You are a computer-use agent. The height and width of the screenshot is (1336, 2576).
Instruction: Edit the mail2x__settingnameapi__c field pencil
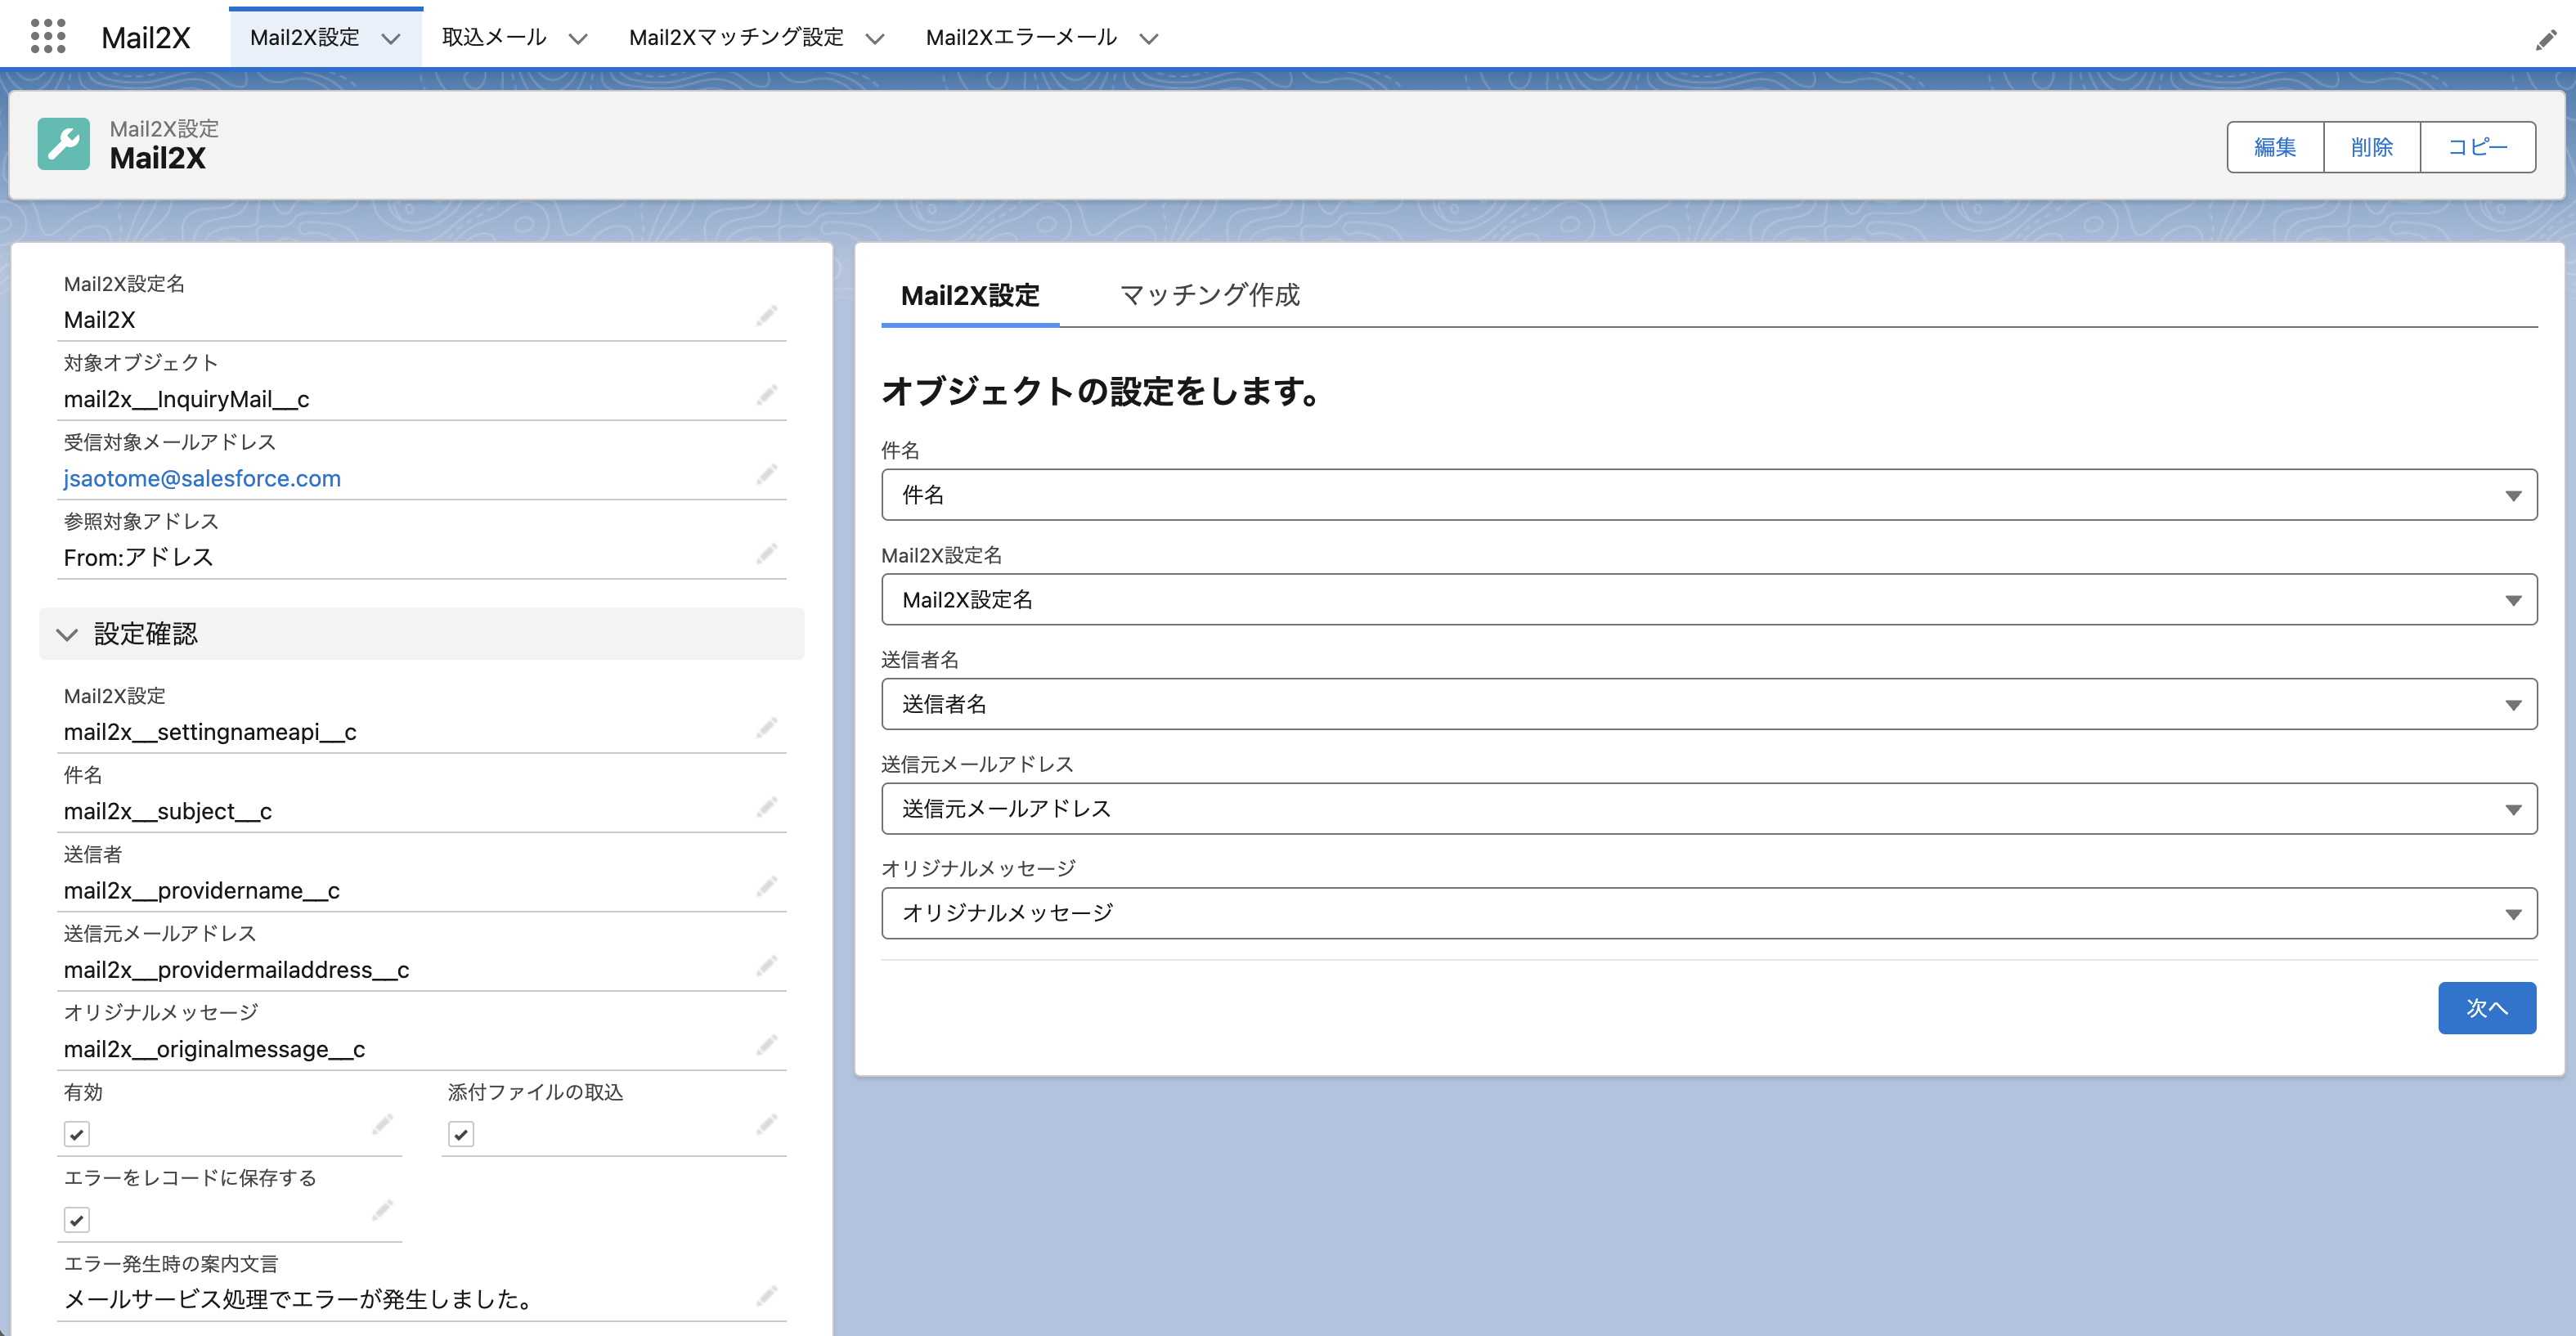click(767, 728)
